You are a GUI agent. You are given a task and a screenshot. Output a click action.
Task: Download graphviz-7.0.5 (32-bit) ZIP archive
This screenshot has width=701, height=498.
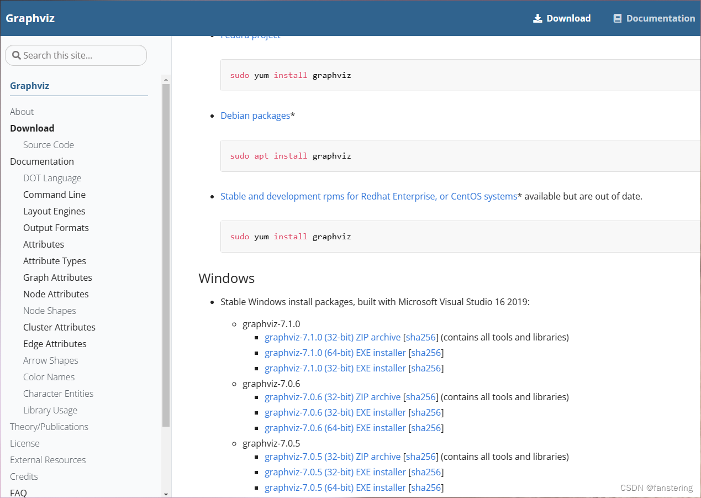[x=333, y=457]
